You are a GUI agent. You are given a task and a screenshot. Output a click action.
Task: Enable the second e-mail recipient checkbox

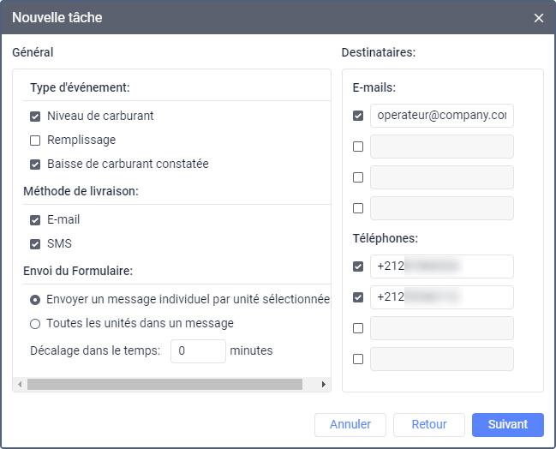tap(358, 147)
